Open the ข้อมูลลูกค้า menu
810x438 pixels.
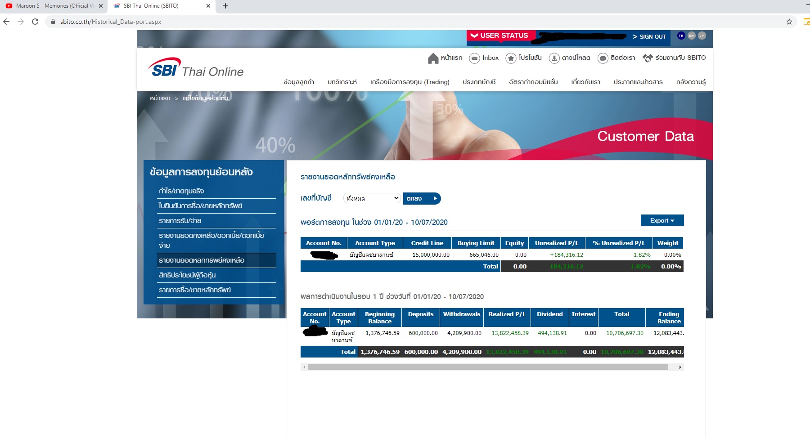299,82
